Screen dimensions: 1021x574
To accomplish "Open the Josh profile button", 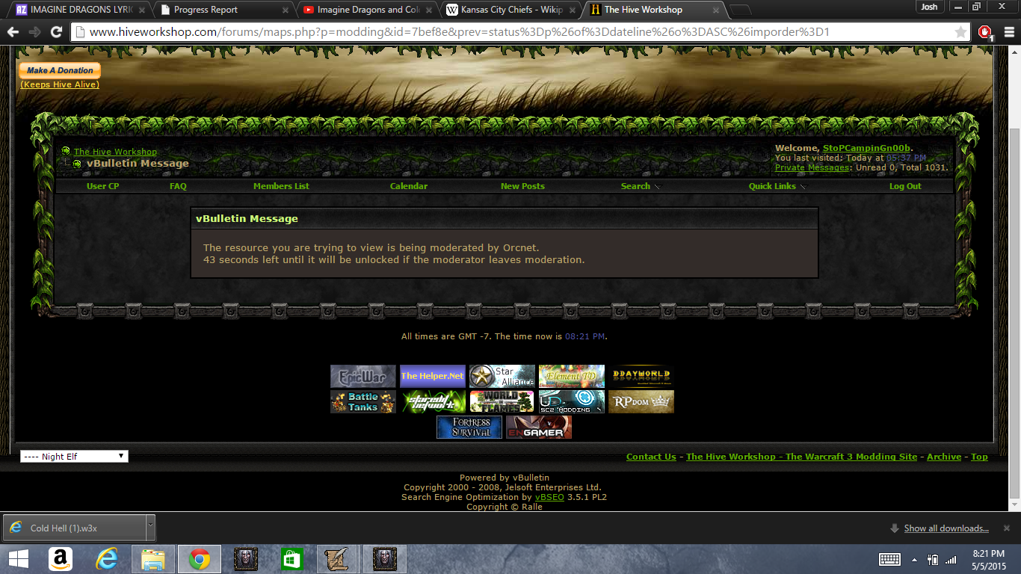I will tap(929, 7).
